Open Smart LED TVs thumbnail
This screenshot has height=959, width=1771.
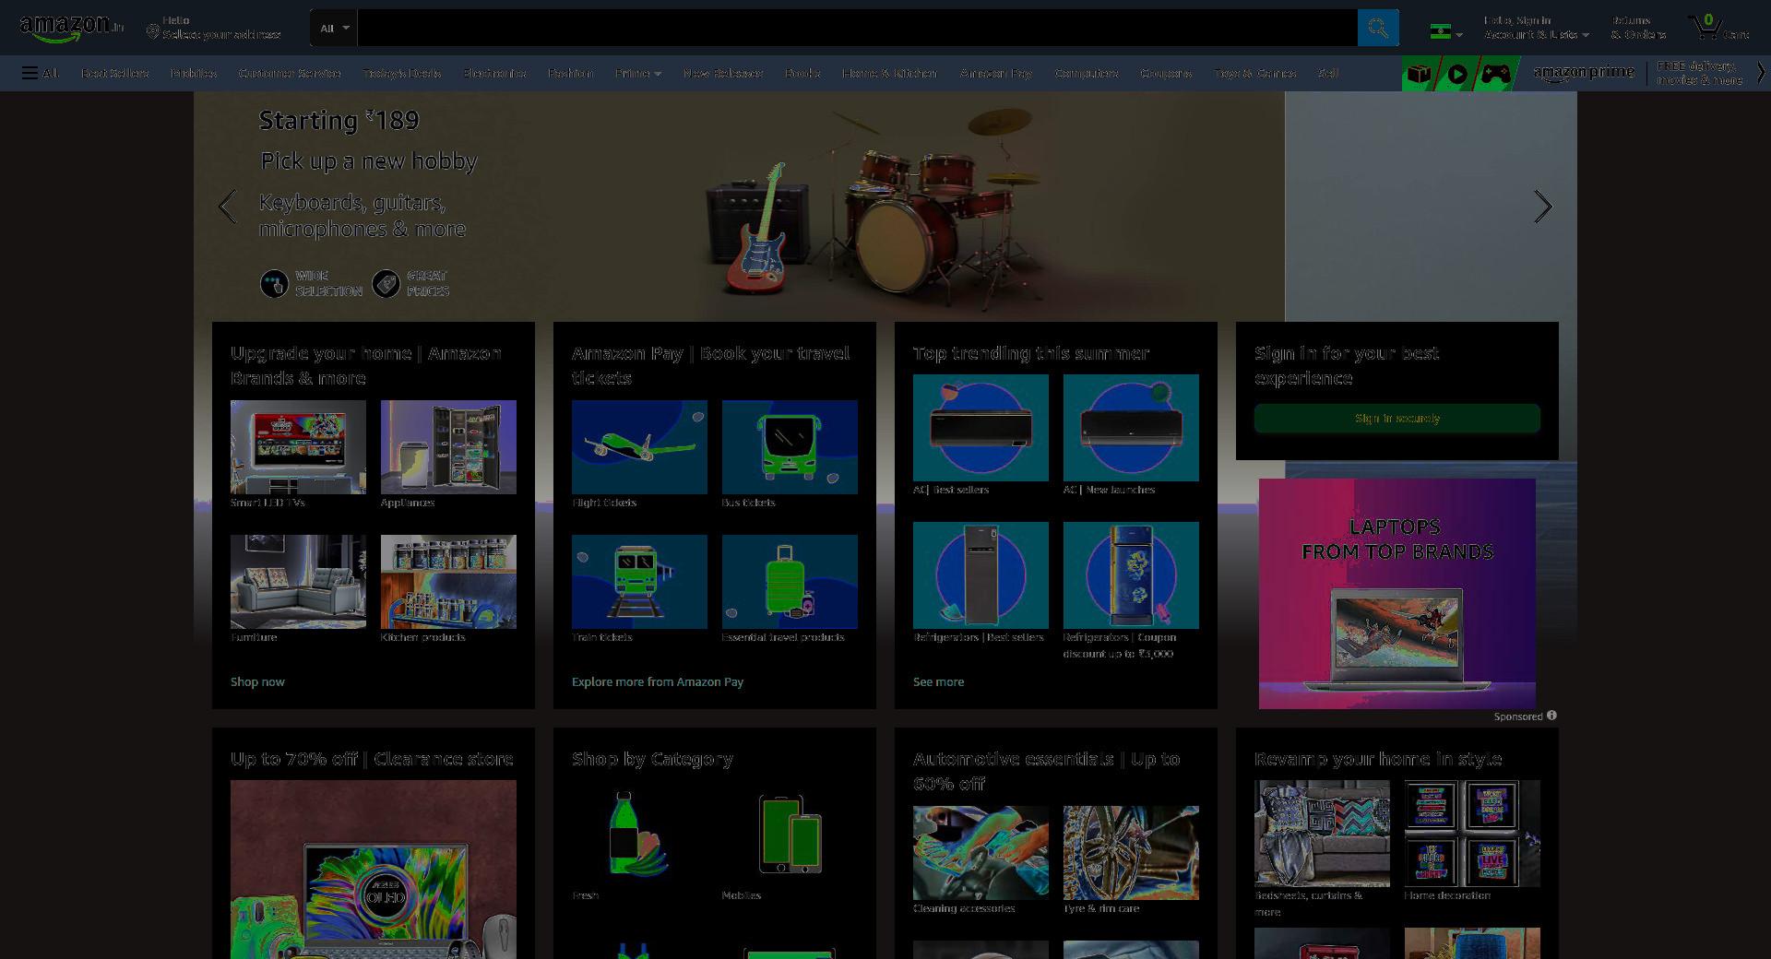coord(298,447)
